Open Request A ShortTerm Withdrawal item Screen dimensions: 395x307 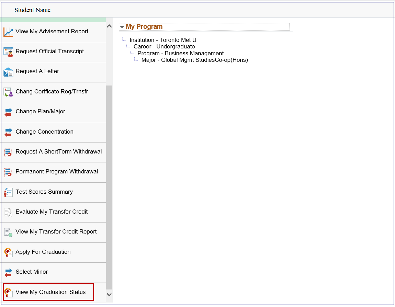(58, 152)
